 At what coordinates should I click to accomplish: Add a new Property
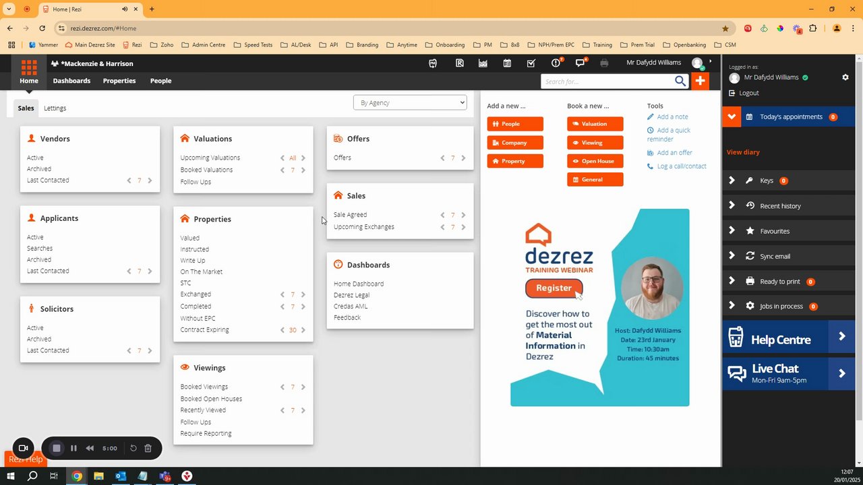pyautogui.click(x=515, y=161)
